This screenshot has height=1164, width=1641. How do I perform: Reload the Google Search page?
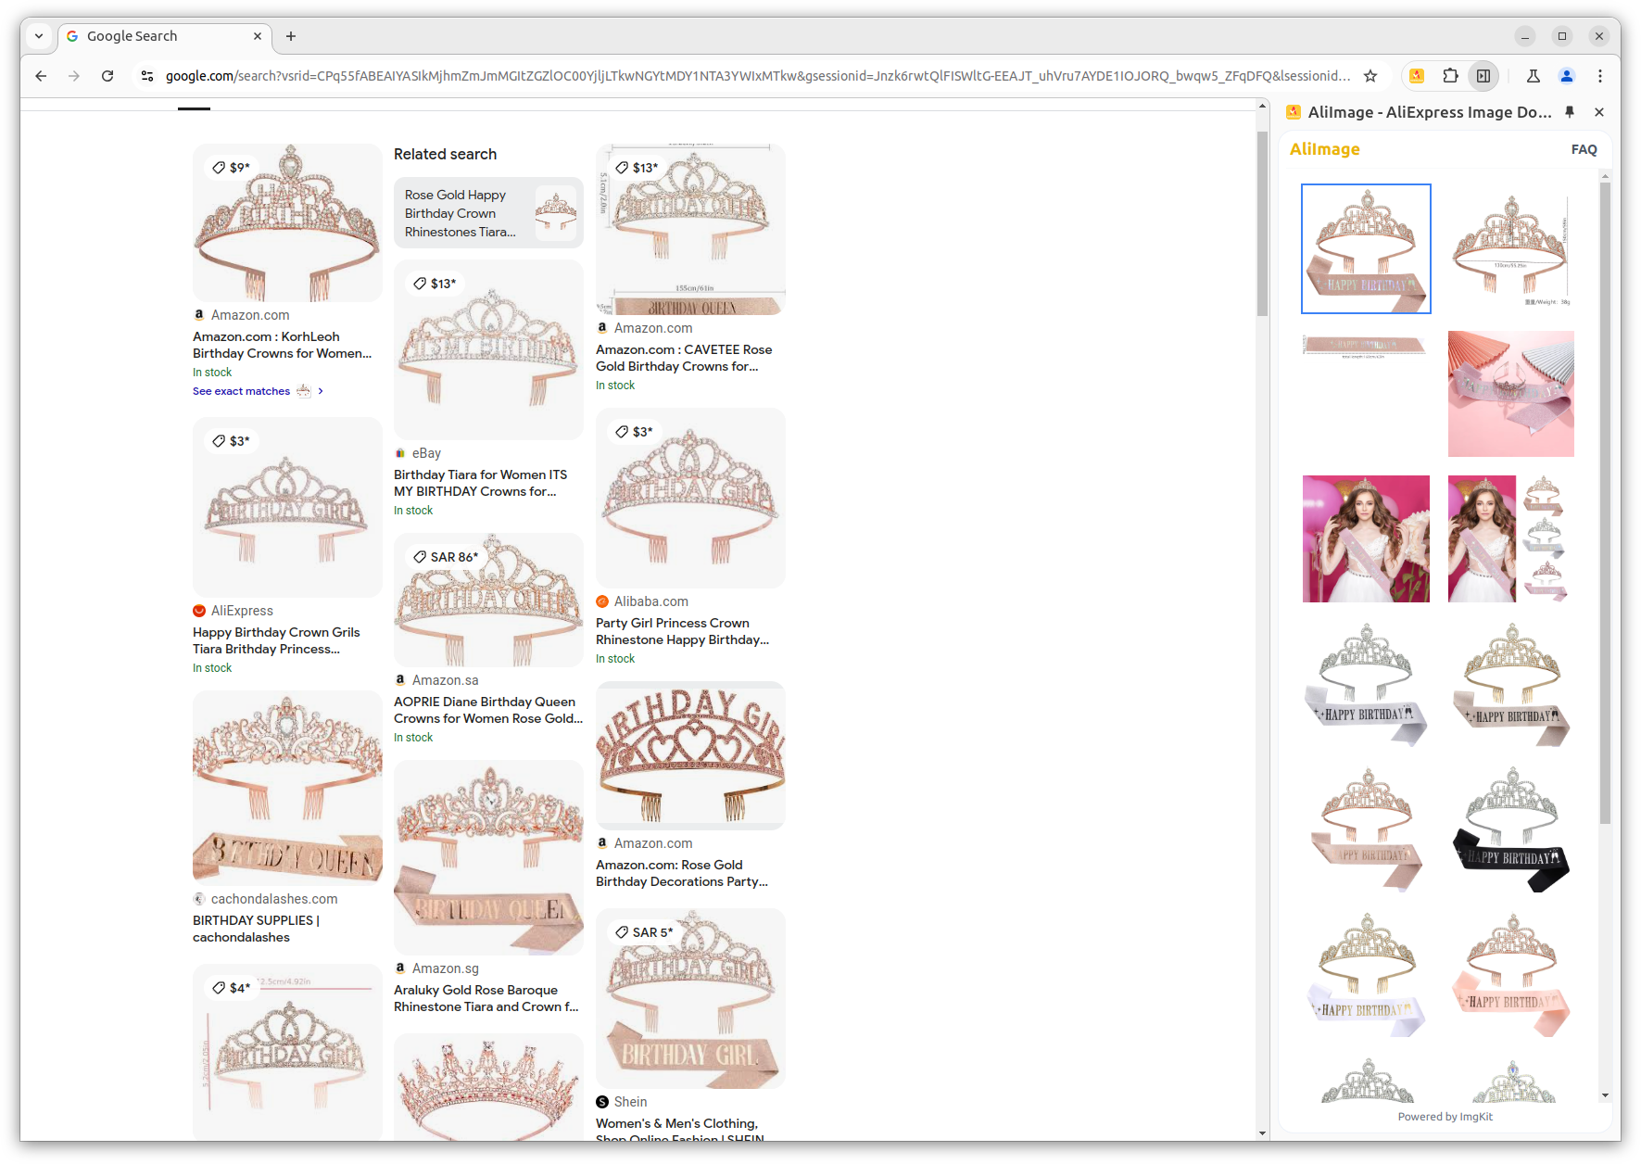click(107, 76)
